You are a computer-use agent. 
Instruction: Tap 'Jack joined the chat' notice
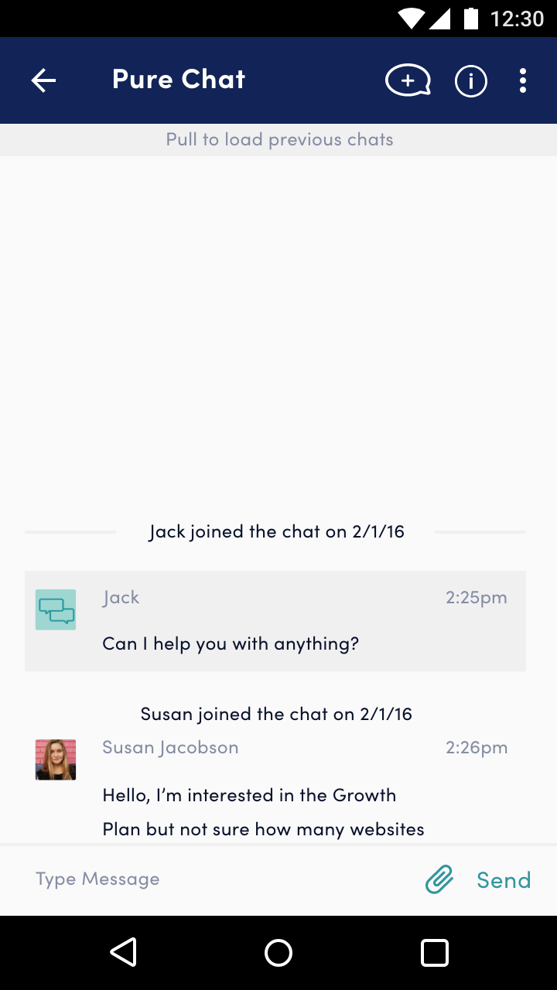click(276, 531)
